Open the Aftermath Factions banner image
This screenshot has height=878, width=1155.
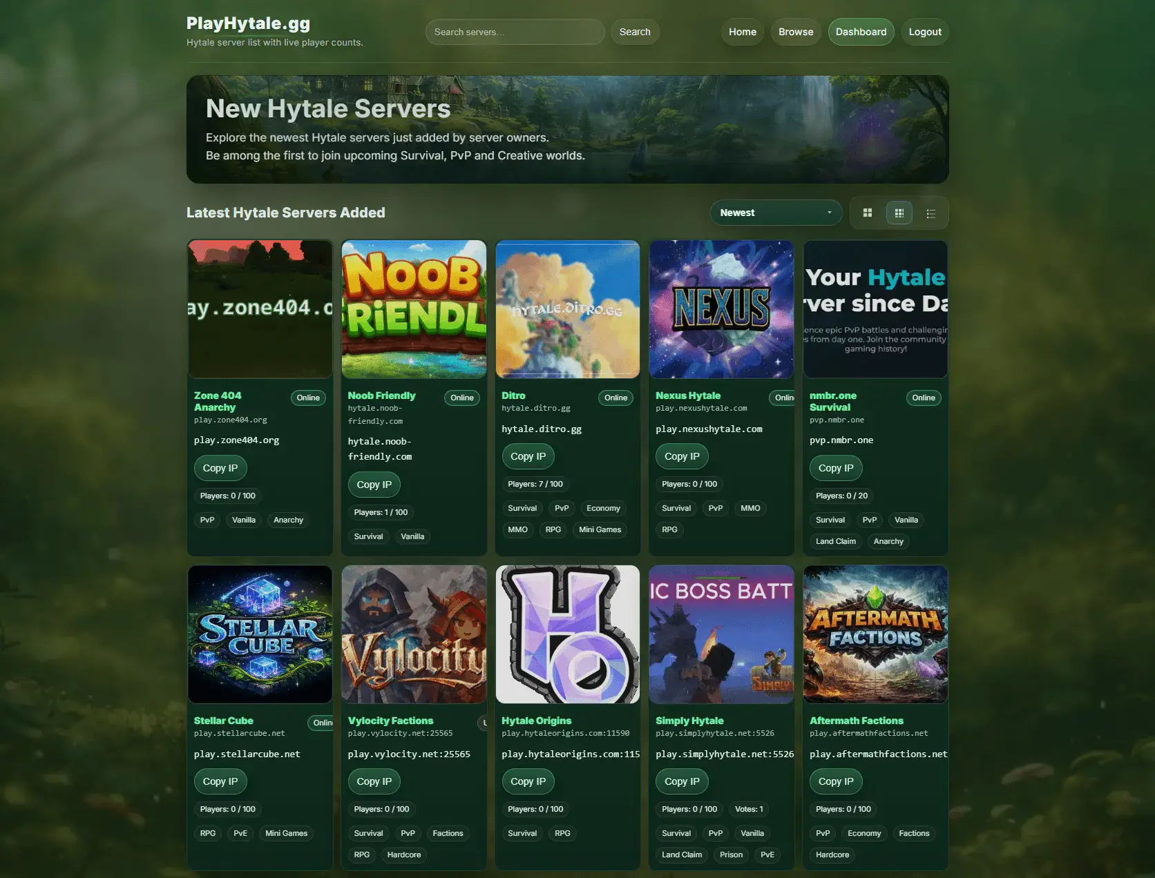(875, 634)
